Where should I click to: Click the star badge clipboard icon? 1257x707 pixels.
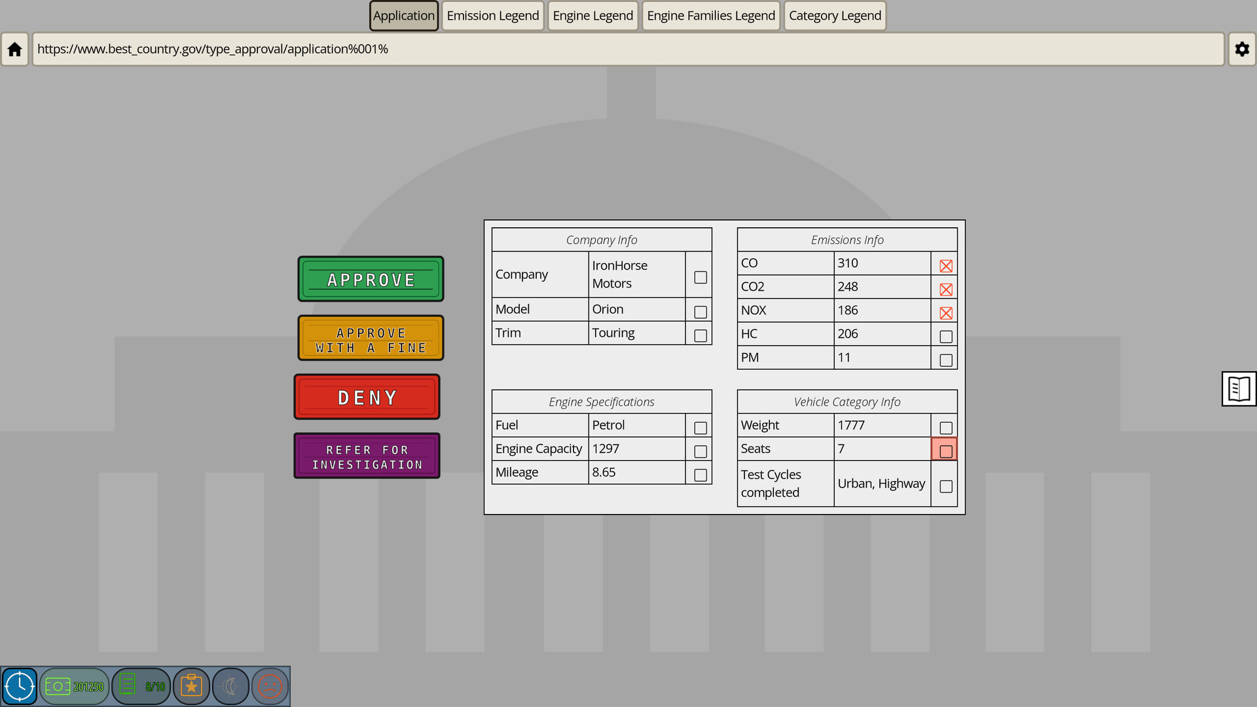coord(191,686)
